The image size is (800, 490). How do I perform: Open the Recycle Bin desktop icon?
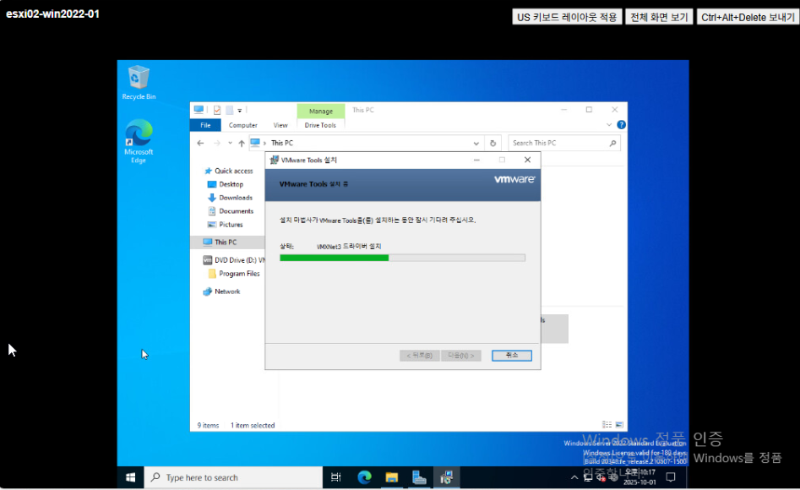point(139,82)
